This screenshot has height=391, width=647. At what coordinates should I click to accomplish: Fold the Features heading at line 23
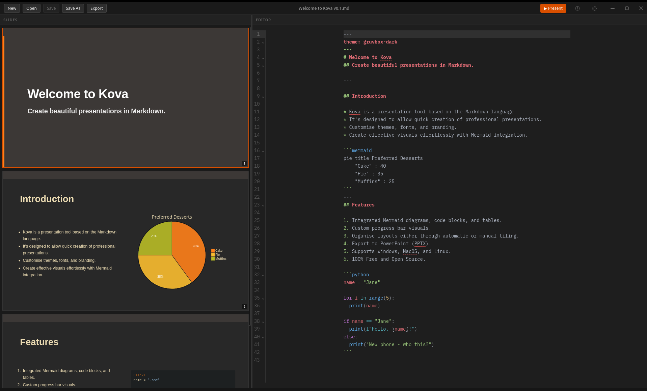(x=263, y=205)
